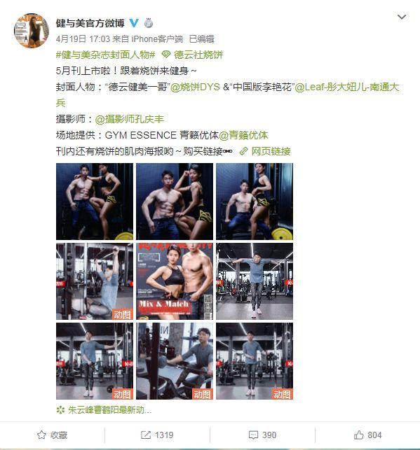Open the post options chevron menu

point(401,17)
